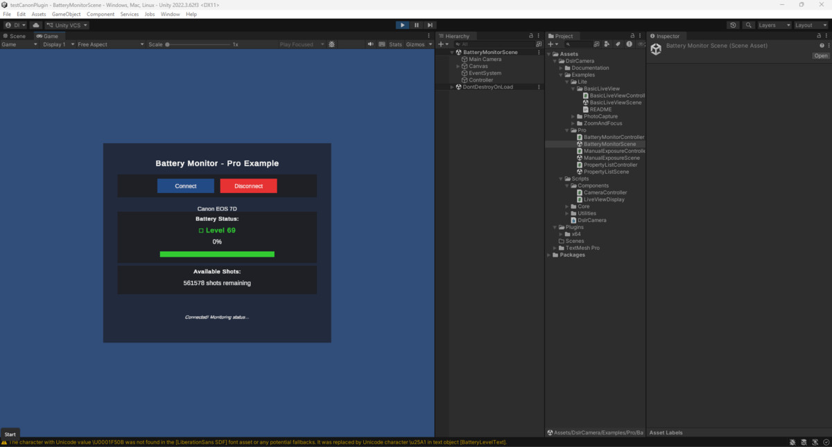Screen dimensions: 832x447
Task: Expand the TextMesh Pro folder
Action: tap(555, 248)
